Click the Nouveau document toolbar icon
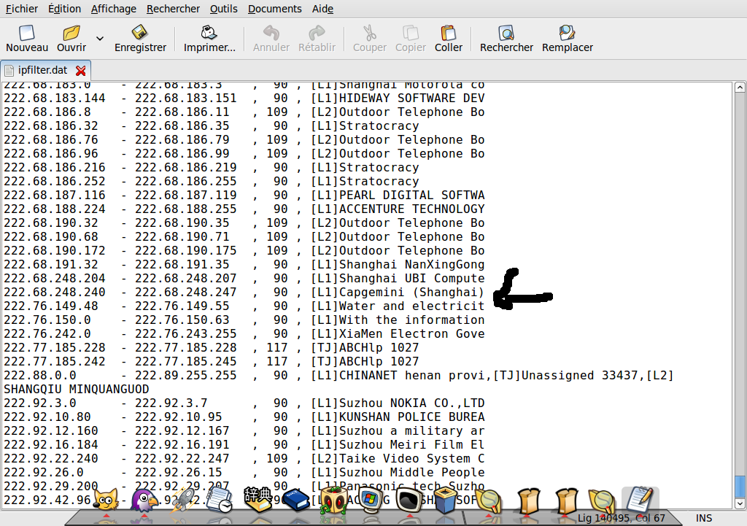This screenshot has width=747, height=526. tap(27, 33)
